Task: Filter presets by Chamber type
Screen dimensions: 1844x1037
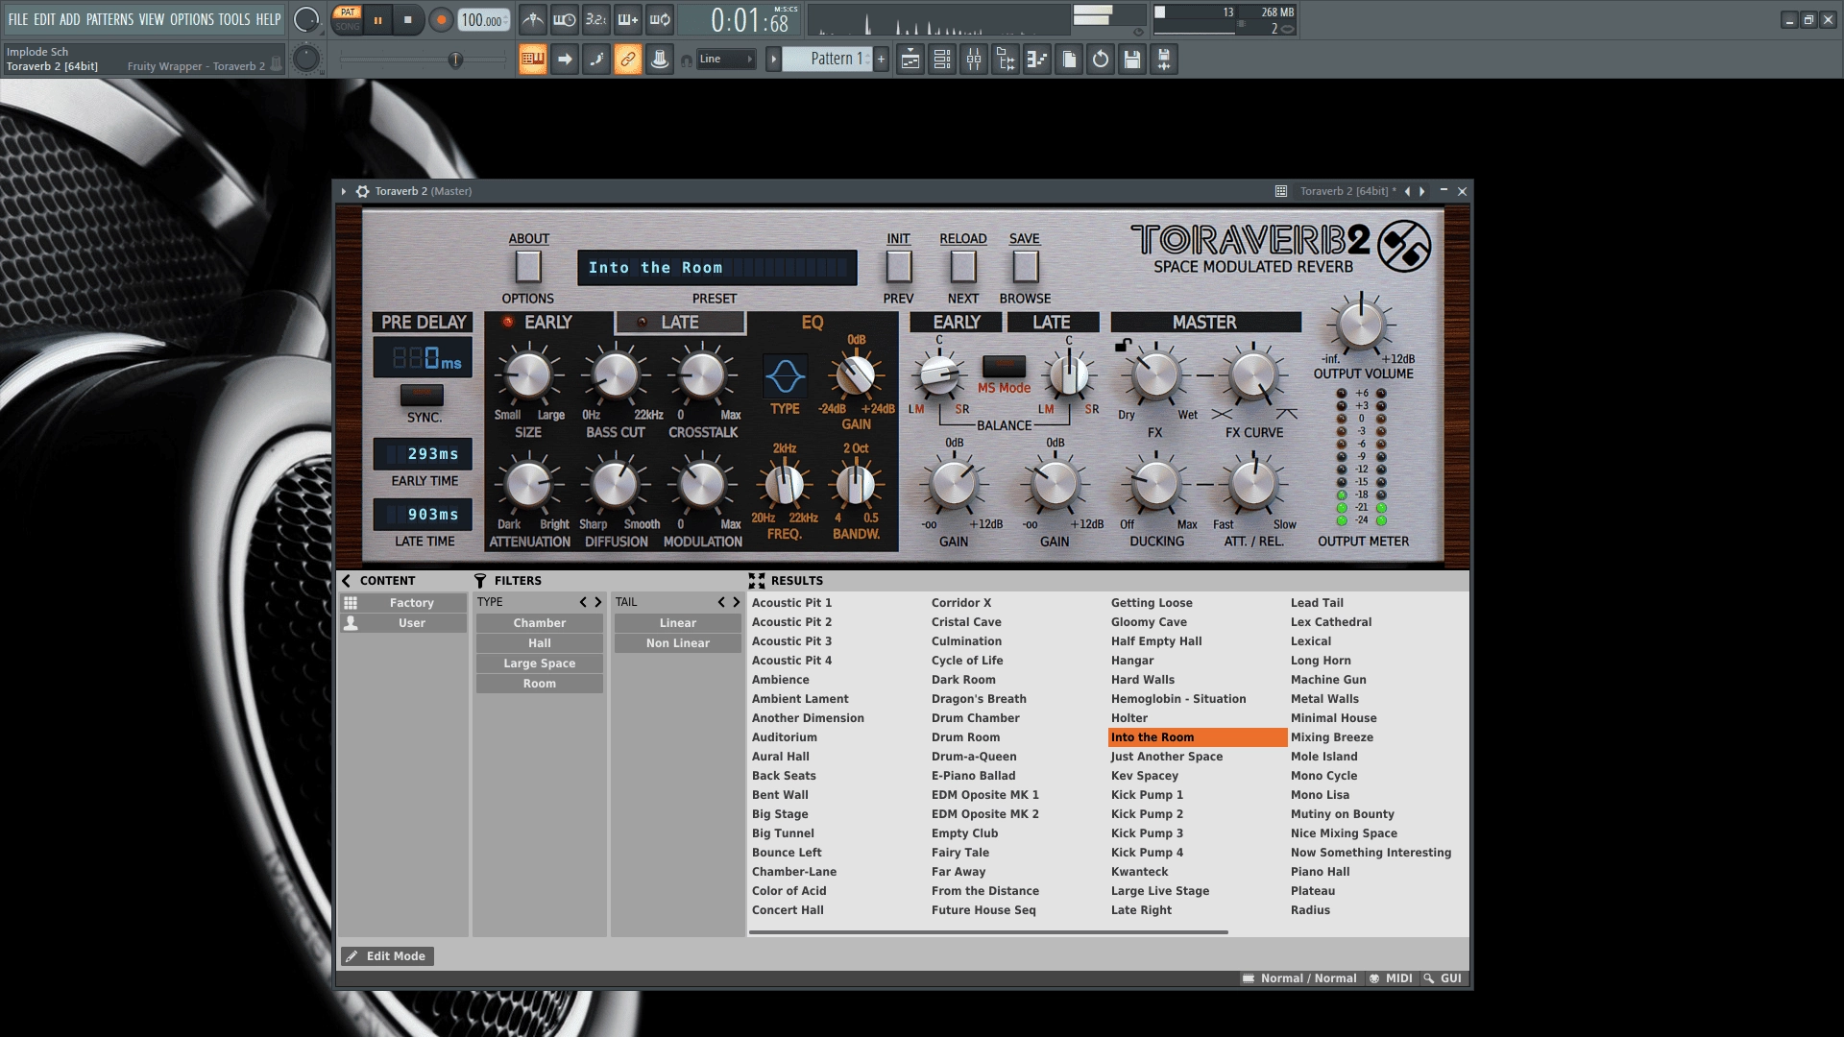Action: (540, 623)
